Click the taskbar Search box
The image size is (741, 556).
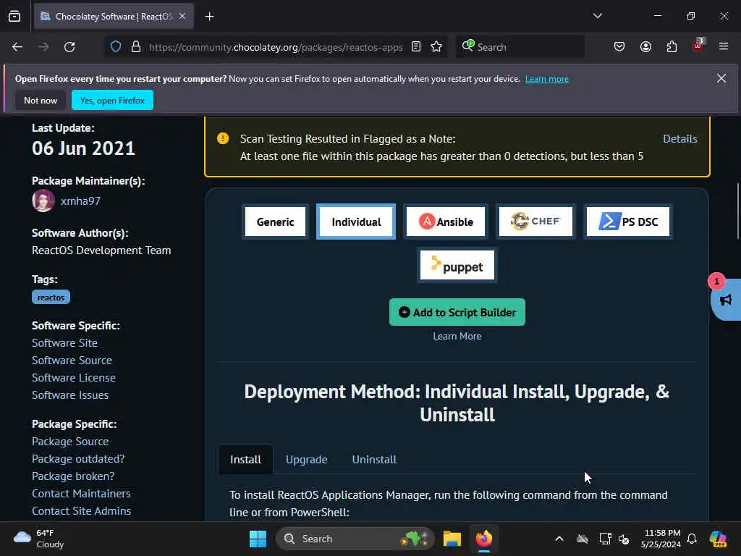[355, 539]
